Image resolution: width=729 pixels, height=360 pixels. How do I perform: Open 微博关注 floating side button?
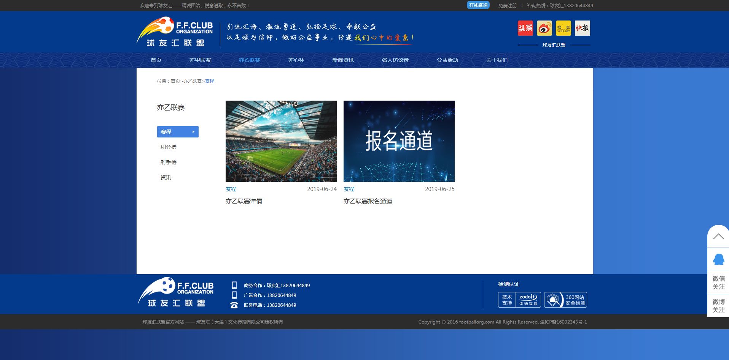coord(718,306)
